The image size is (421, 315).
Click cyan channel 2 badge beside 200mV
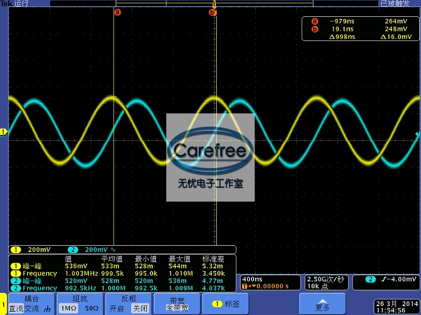73,250
